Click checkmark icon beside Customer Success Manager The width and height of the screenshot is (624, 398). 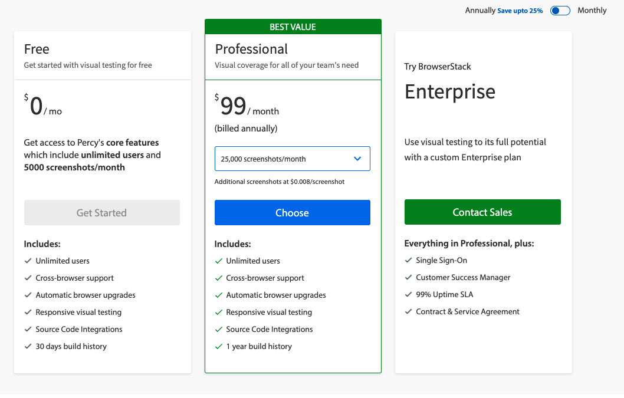pos(408,277)
